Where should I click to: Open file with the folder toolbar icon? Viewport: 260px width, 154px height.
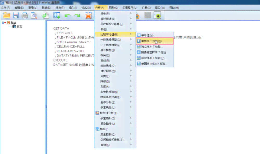[x=7, y=15]
